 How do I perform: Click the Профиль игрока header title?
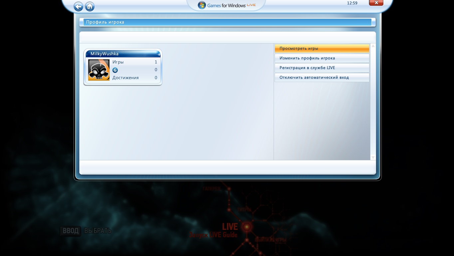[x=105, y=22]
